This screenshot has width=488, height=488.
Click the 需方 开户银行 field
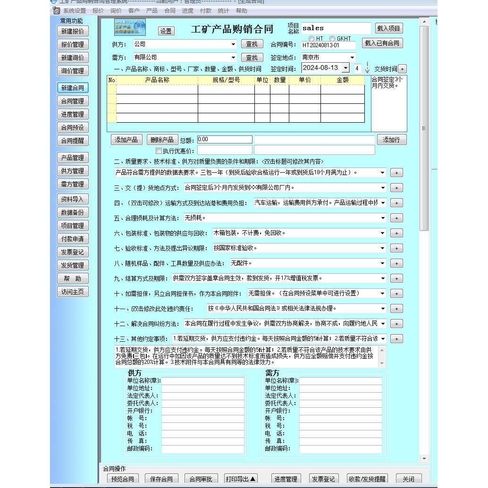[x=340, y=411]
